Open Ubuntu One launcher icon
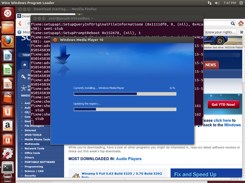245x183 pixels. coord(7,111)
